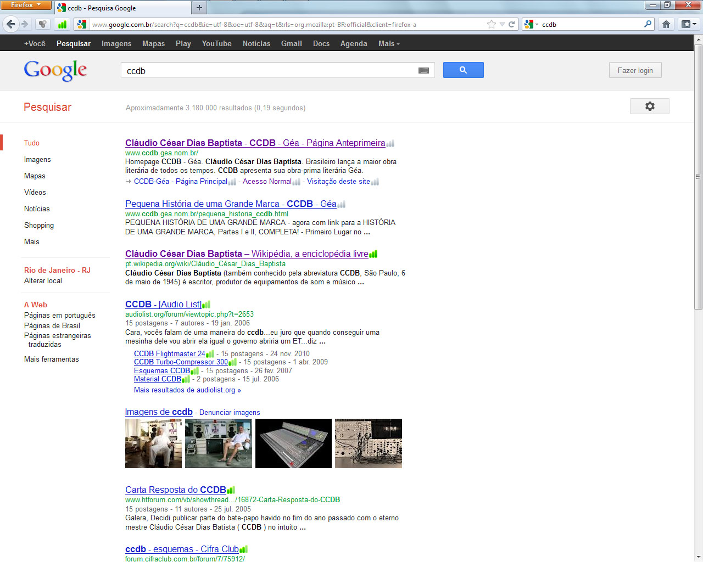Click green rating icon after Audio List title
The image size is (703, 562).
[x=206, y=305]
